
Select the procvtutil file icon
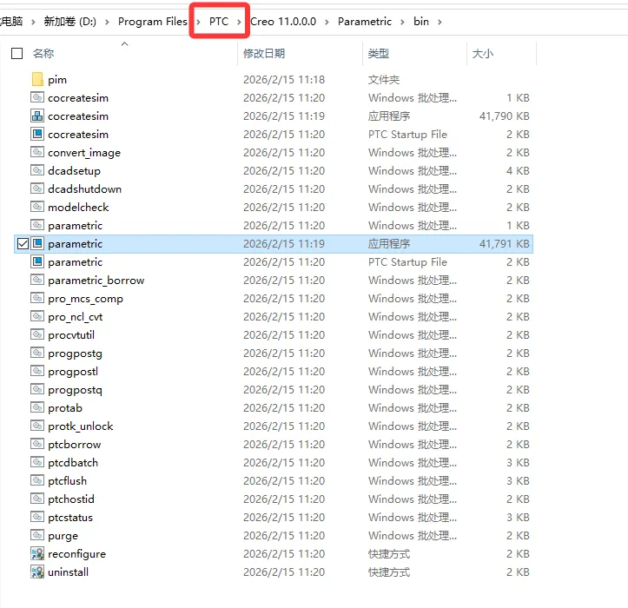[x=37, y=335]
